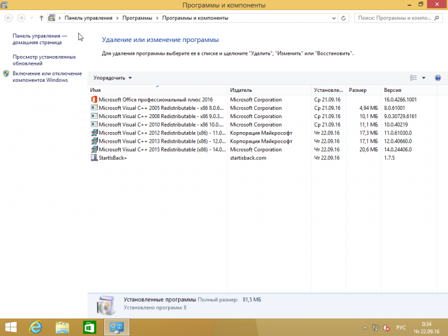Click the Forward navigation arrow
448x336 pixels.
[21, 18]
